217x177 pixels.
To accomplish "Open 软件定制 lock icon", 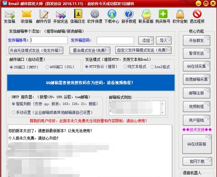I will tap(180, 16).
